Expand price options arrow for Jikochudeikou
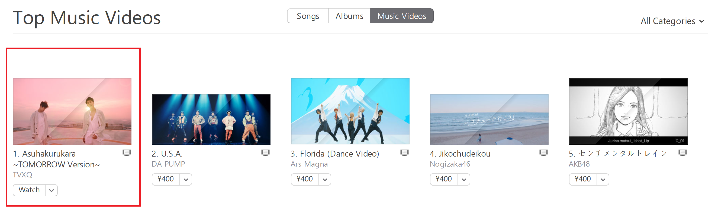Viewport: 718px width, 212px height. (x=464, y=180)
